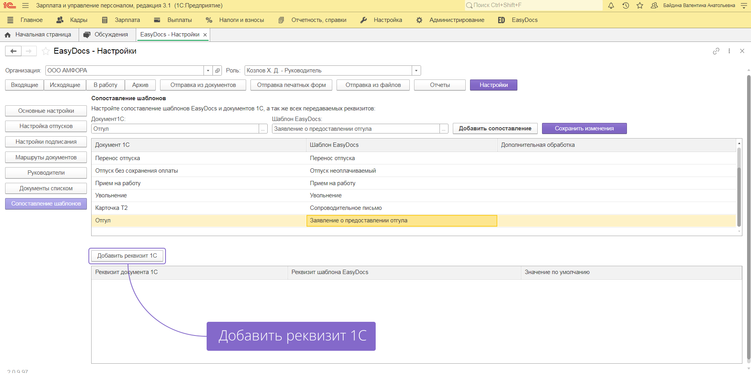Open Настройка отпусков section
Viewport: 751px width, 377px height.
tap(46, 126)
